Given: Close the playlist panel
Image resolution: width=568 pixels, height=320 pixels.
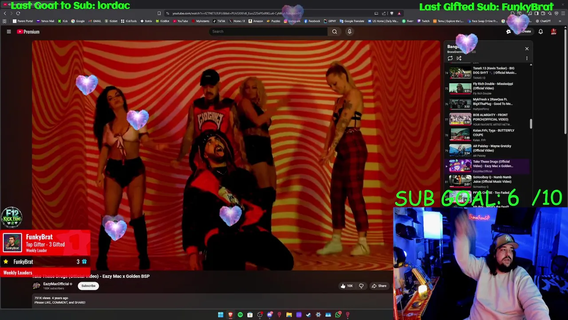Looking at the screenshot, I should tap(527, 48).
